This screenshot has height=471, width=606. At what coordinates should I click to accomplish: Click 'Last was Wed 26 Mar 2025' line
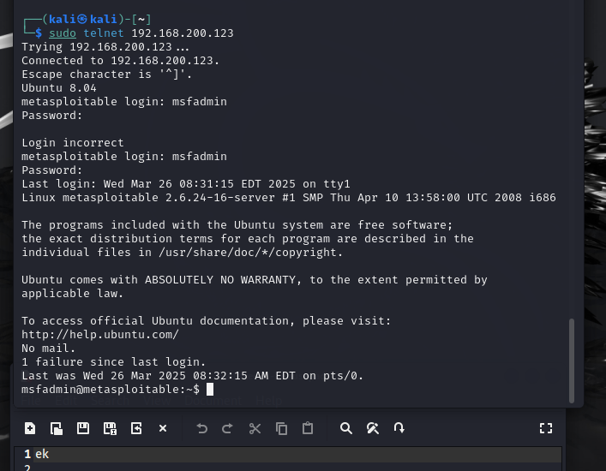pyautogui.click(x=193, y=376)
